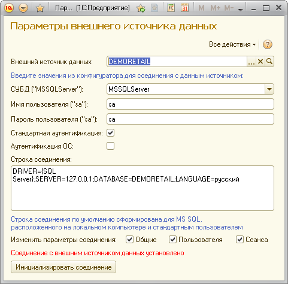Click the 'Внешний источник данных' input field
The image size is (288, 284).
point(177,62)
